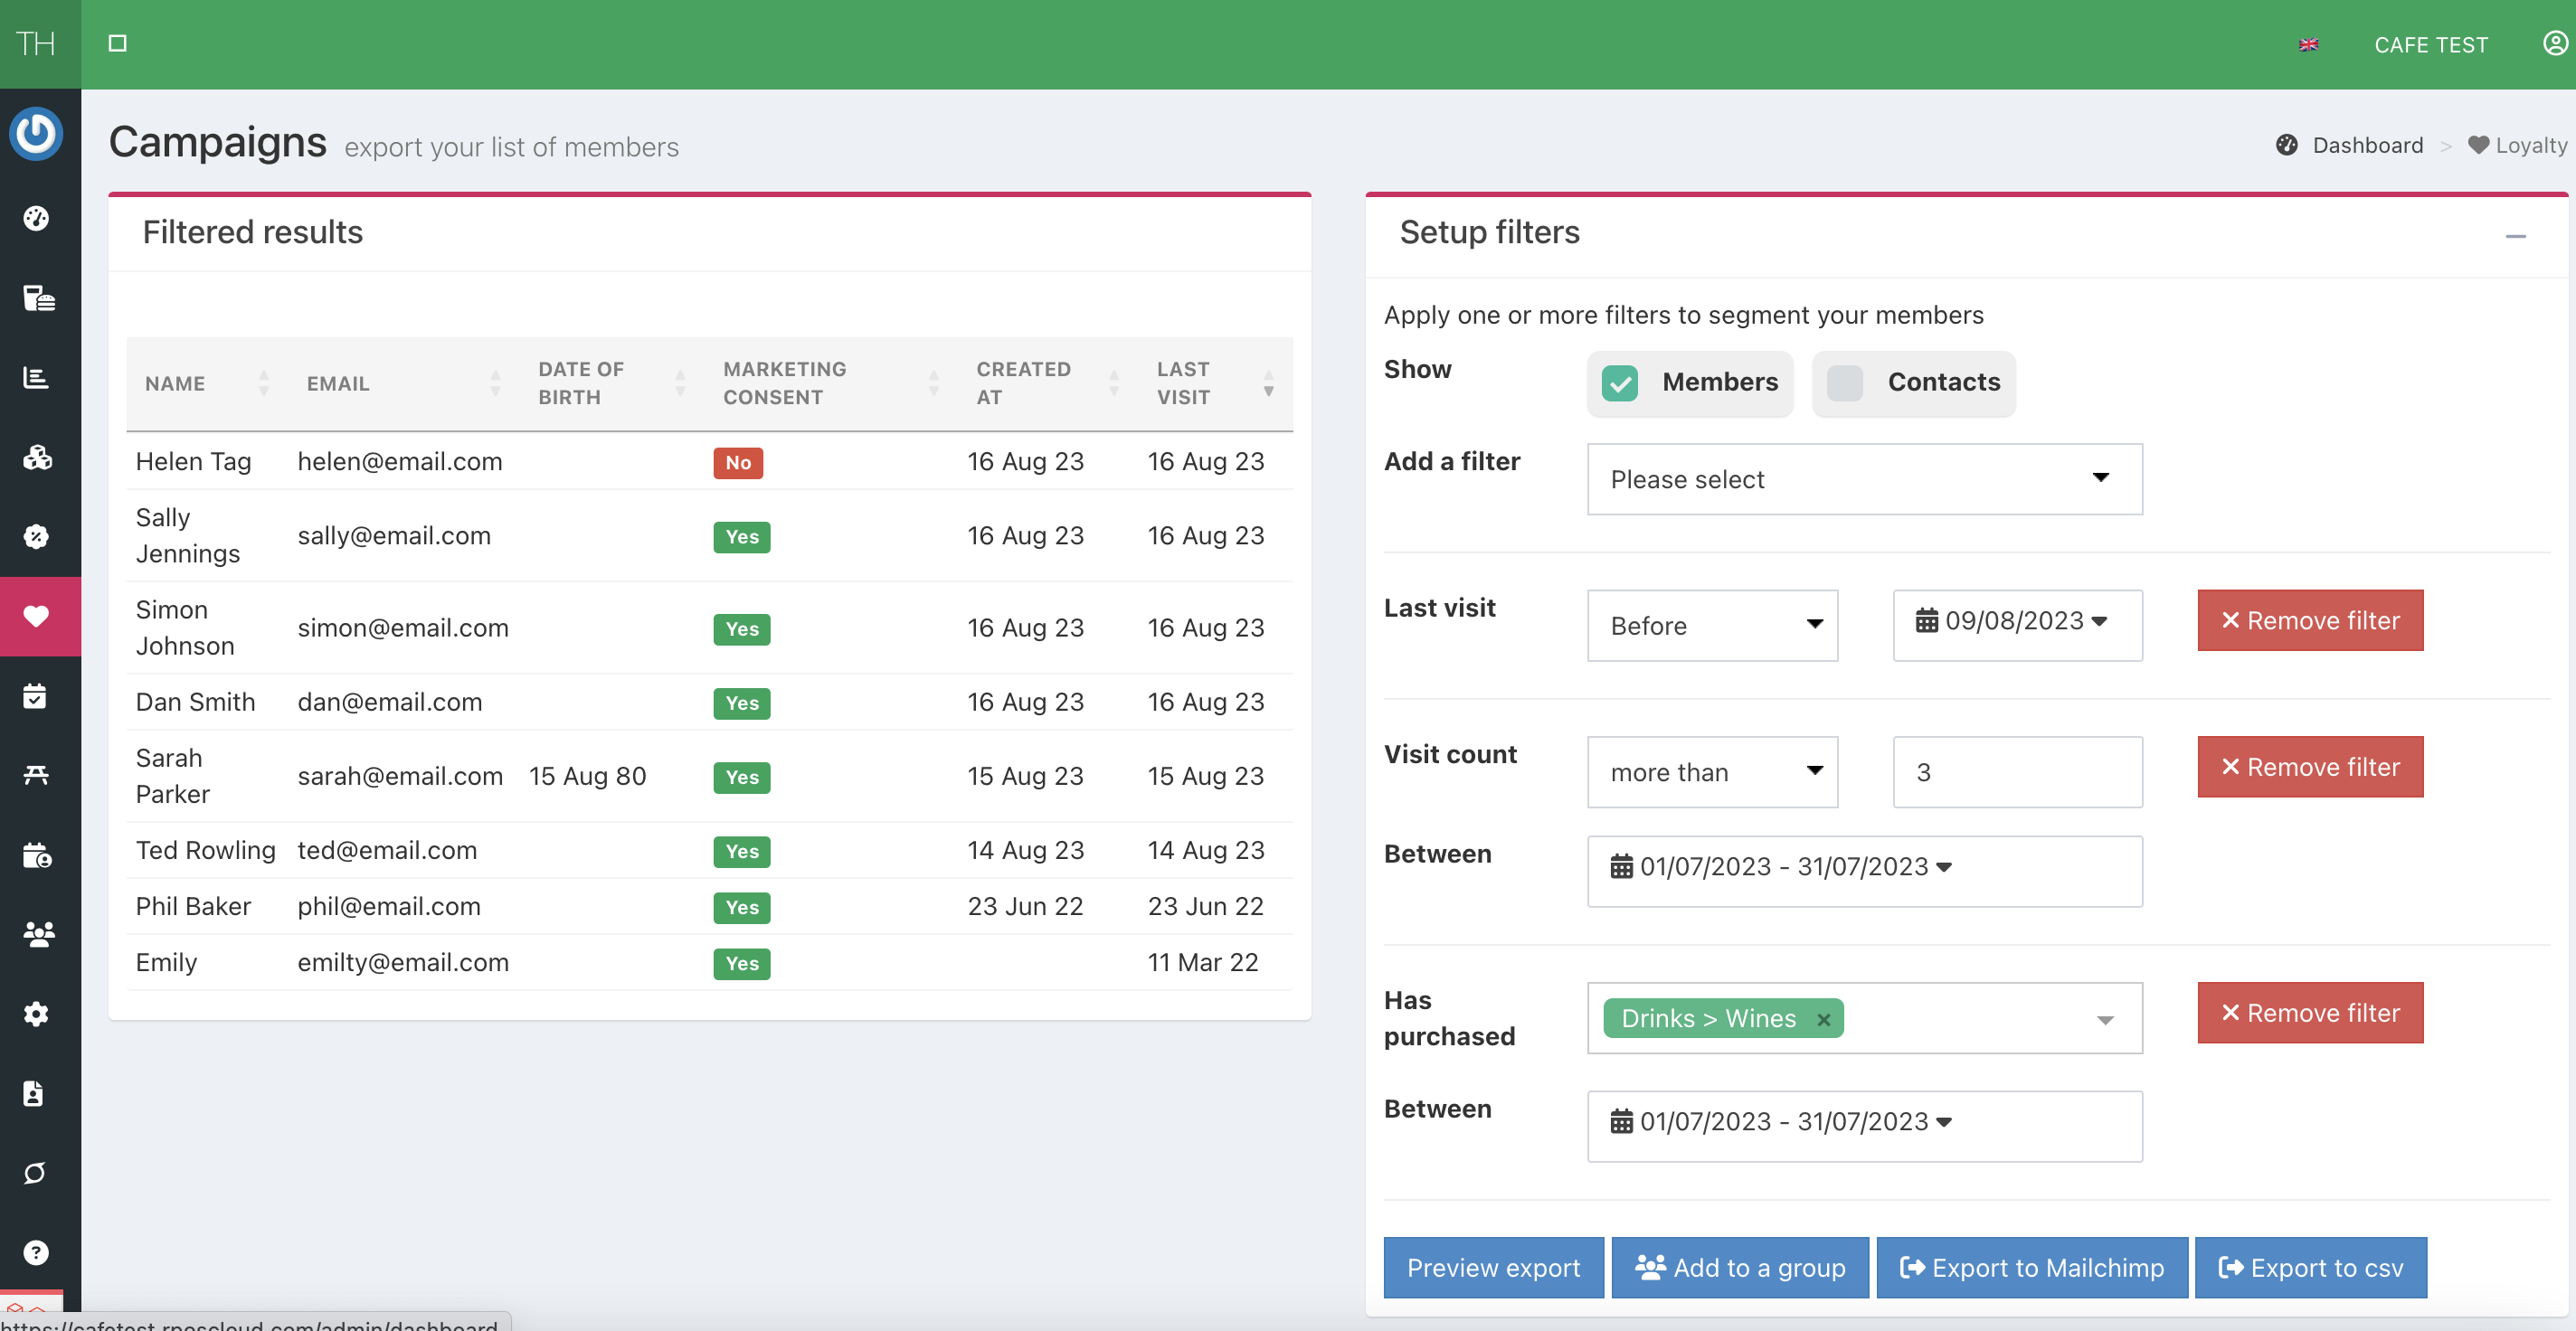The width and height of the screenshot is (2576, 1331).
Task: Open the calendar check sidebar icon
Action: click(x=37, y=696)
